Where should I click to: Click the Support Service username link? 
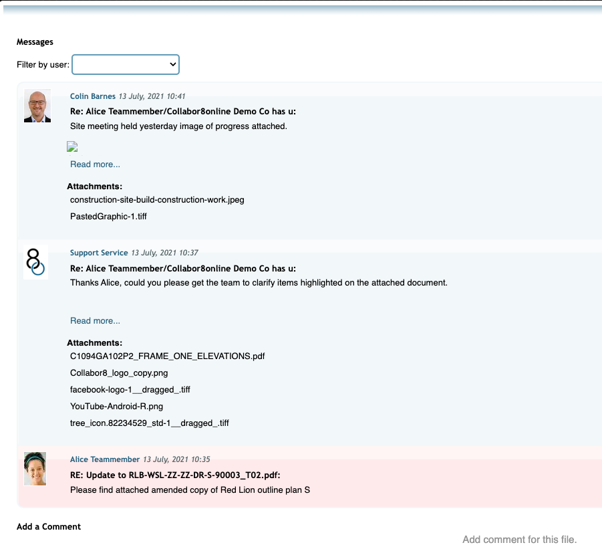tap(99, 253)
